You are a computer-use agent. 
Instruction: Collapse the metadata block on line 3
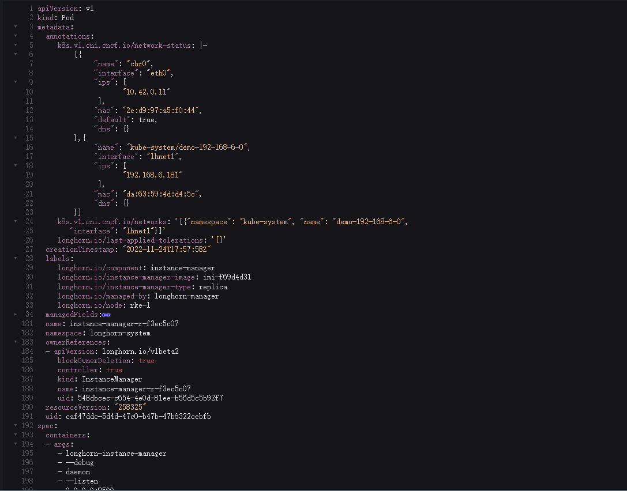16,27
